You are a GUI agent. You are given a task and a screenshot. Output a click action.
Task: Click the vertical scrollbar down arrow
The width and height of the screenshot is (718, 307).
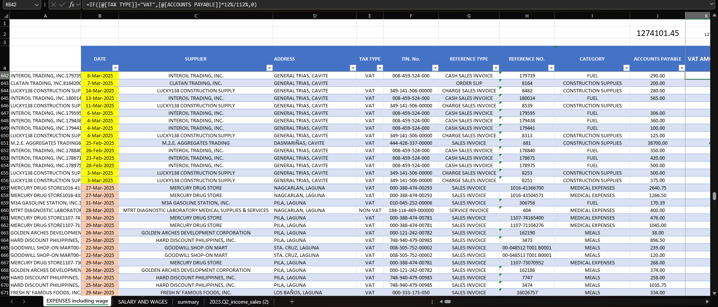[x=714, y=293]
